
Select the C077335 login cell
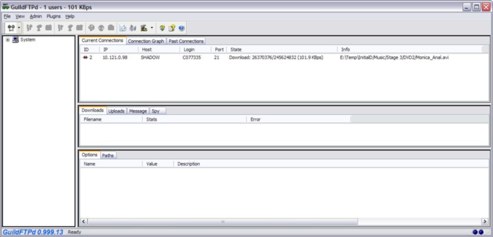click(191, 58)
